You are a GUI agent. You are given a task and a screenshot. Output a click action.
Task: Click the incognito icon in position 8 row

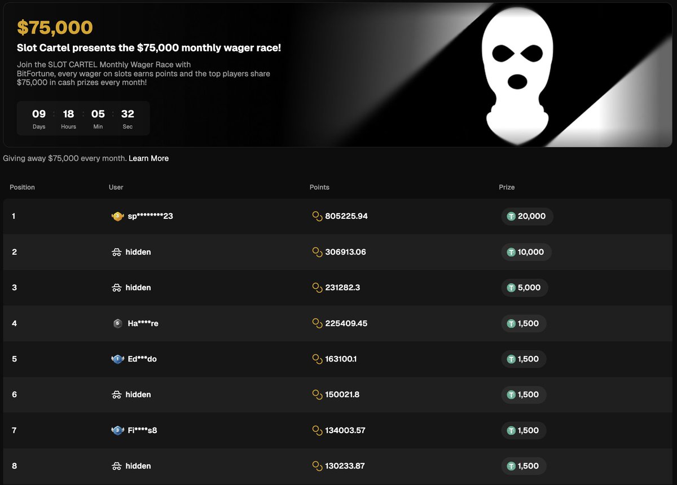(x=117, y=466)
